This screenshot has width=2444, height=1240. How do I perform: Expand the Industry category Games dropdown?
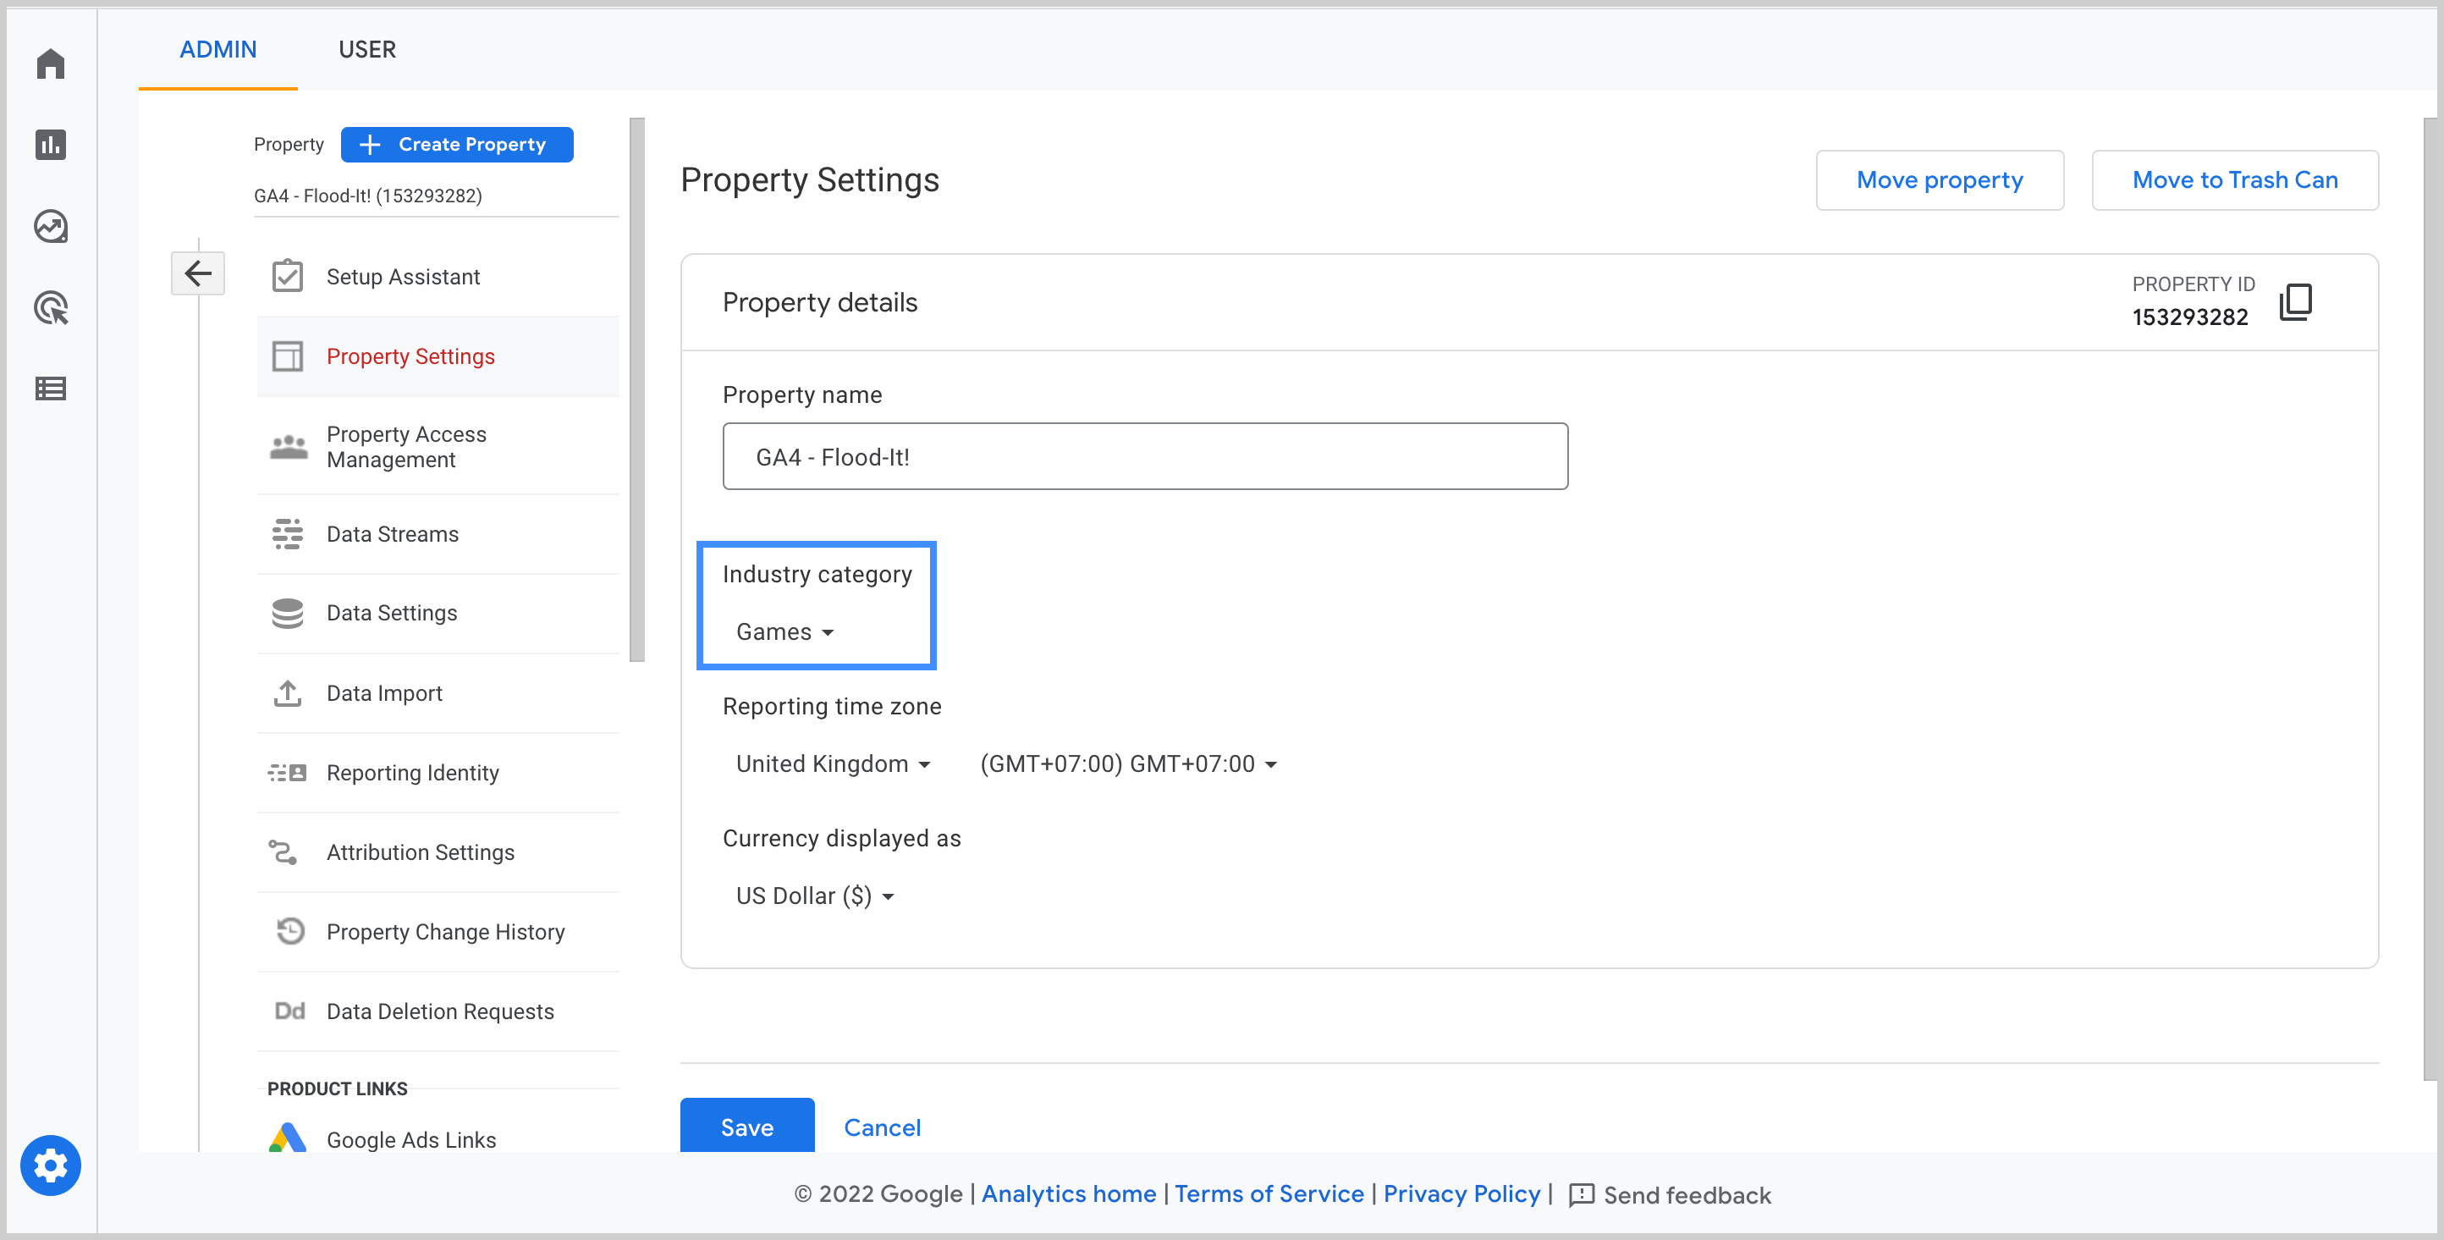click(784, 632)
